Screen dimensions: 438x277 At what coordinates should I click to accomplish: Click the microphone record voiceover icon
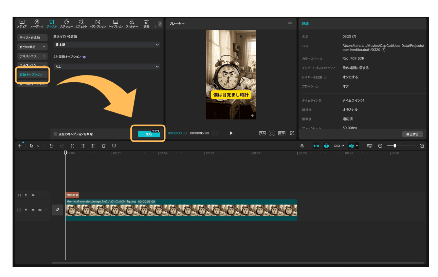coord(302,146)
